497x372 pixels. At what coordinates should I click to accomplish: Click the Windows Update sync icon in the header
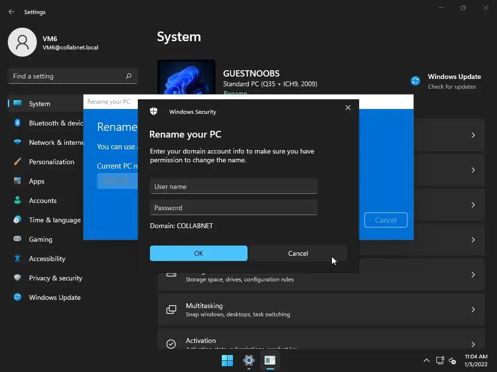(415, 81)
